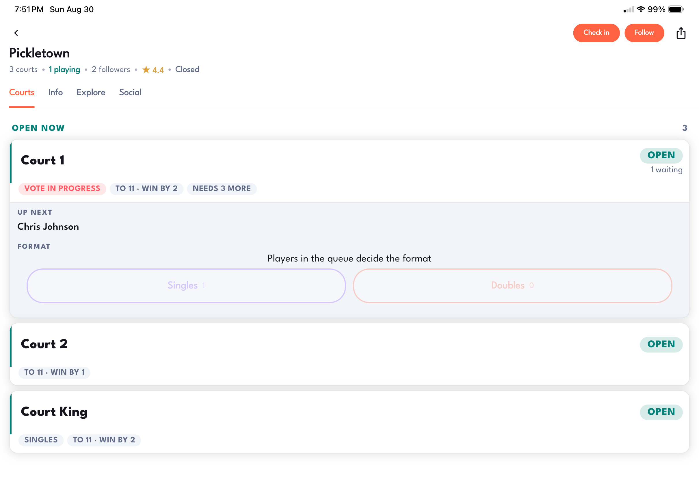Follow the Pickletown venue
The height and width of the screenshot is (482, 699).
pos(644,33)
